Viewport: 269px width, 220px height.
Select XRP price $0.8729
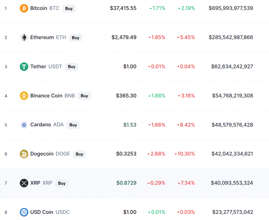tap(126, 183)
